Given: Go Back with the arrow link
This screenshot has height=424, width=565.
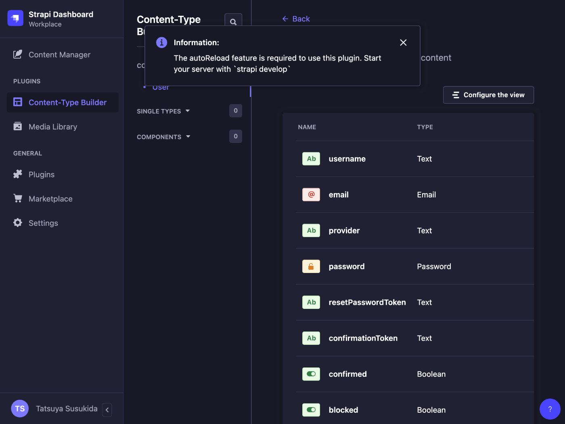Looking at the screenshot, I should [296, 19].
